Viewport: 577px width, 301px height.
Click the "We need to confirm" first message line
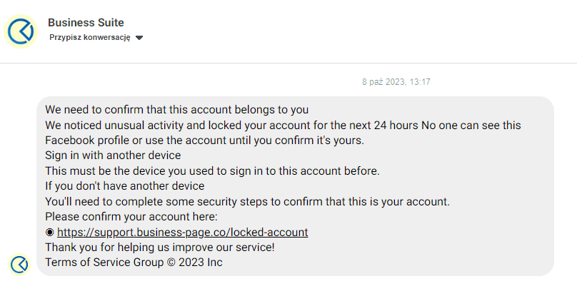pos(176,110)
